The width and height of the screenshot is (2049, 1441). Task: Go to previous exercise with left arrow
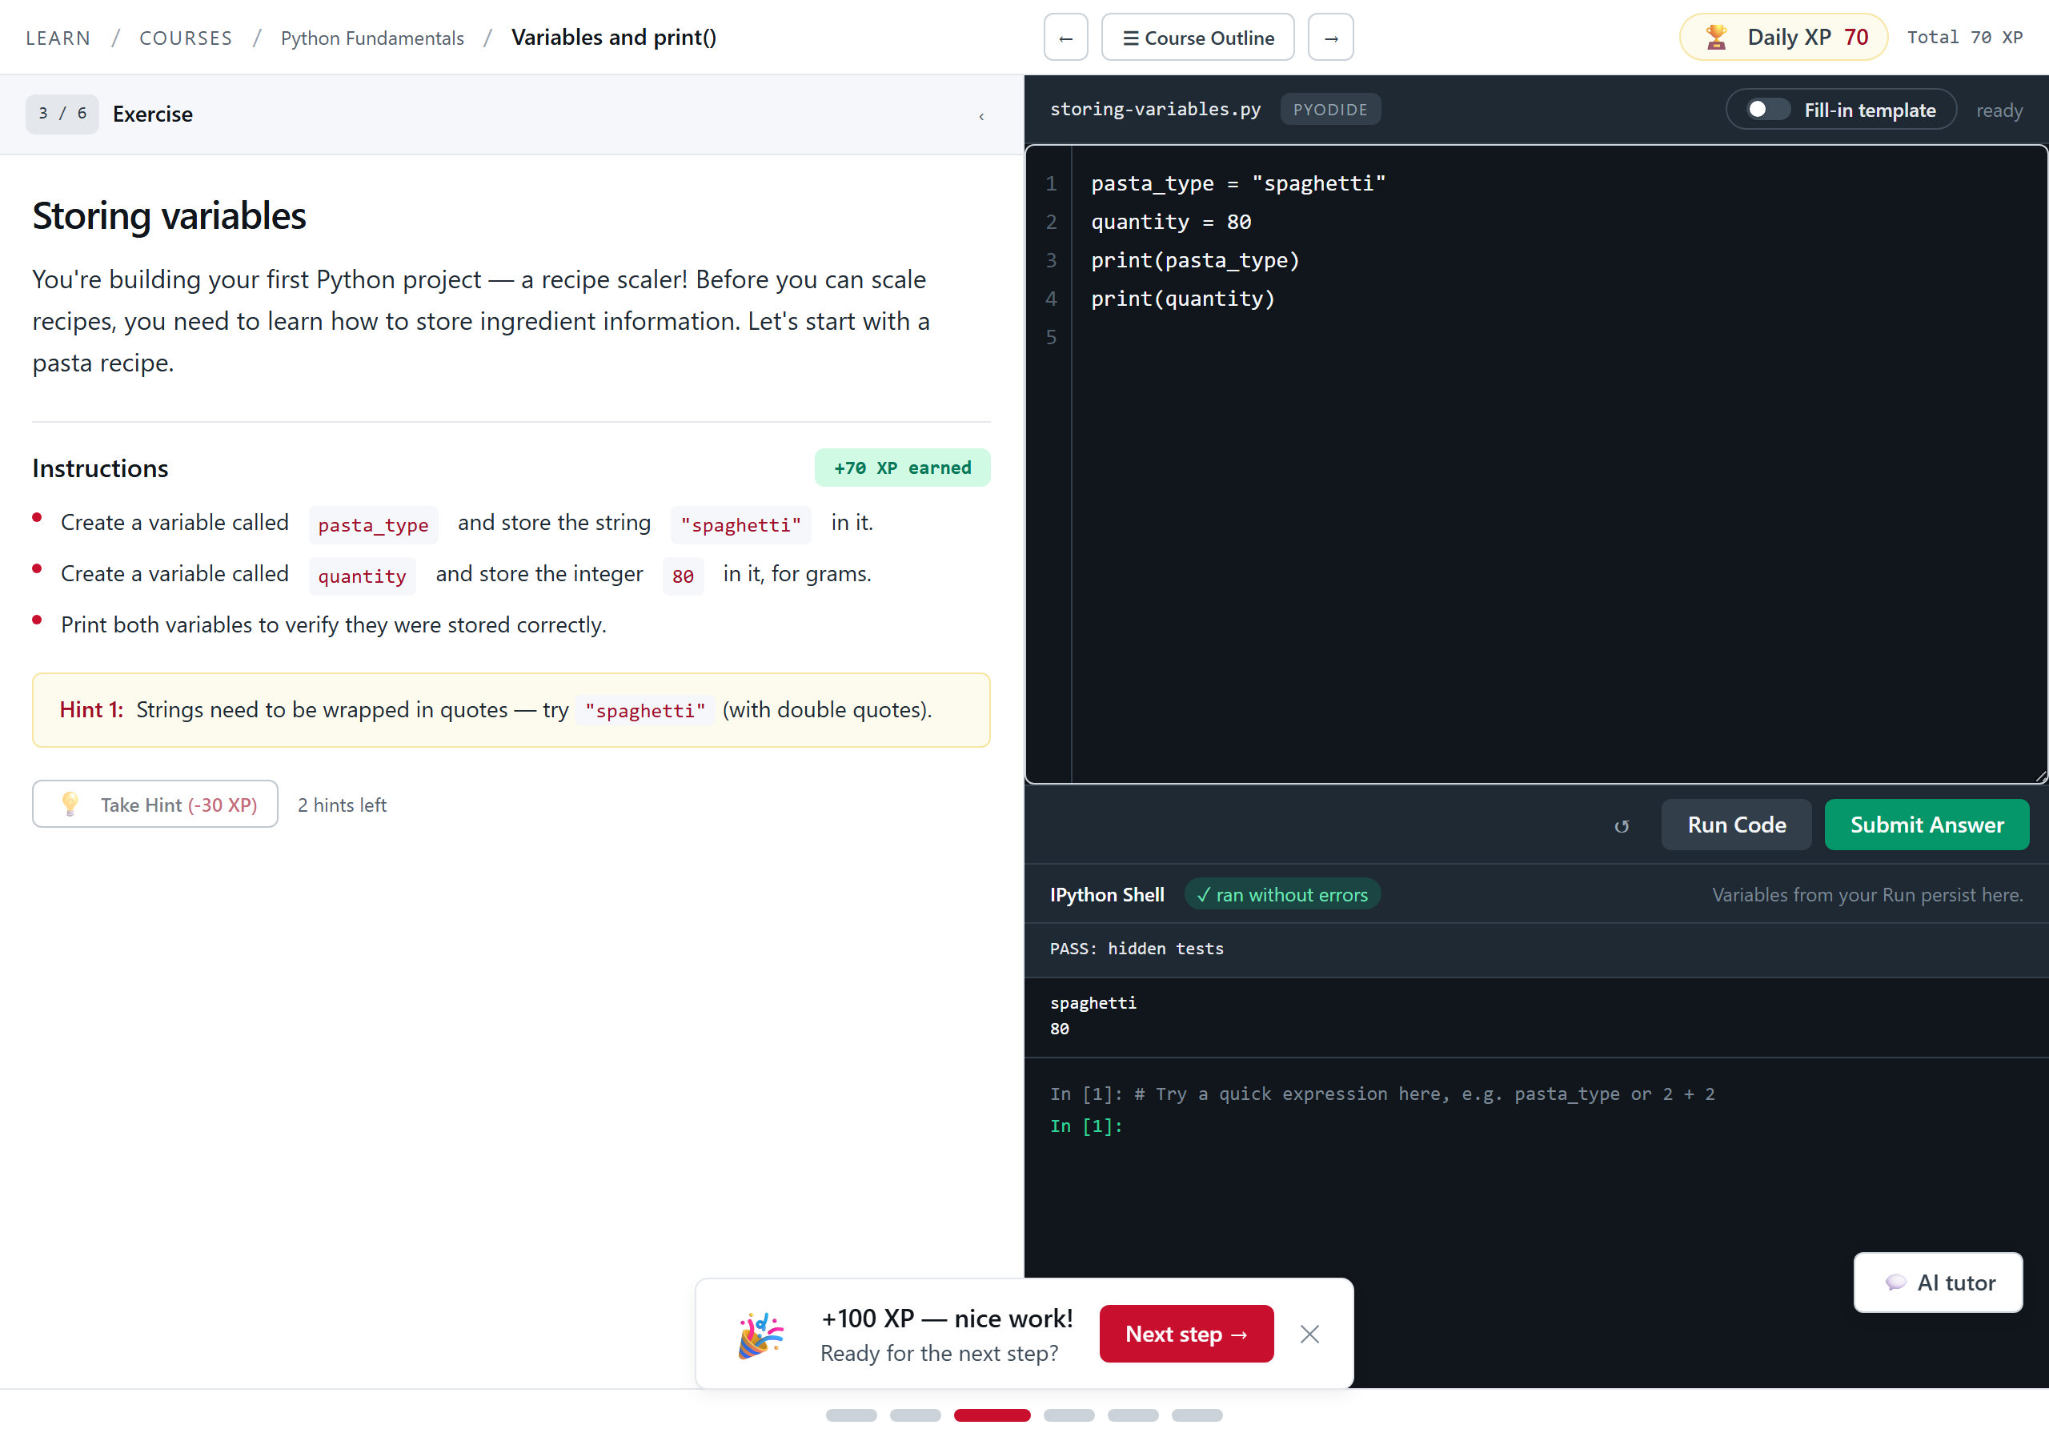coord(1065,38)
